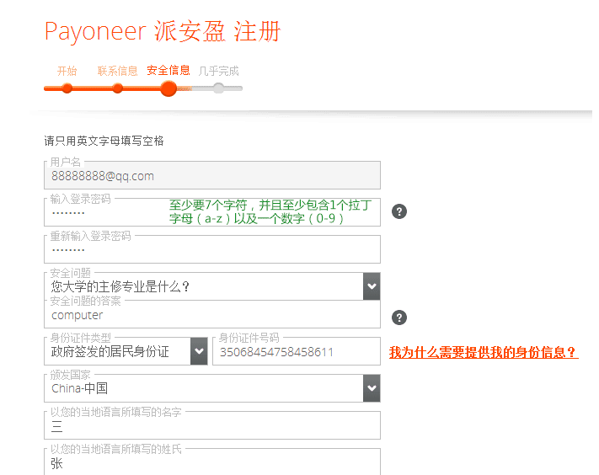
Task: Click the local-language first name field 三
Action: point(212,425)
